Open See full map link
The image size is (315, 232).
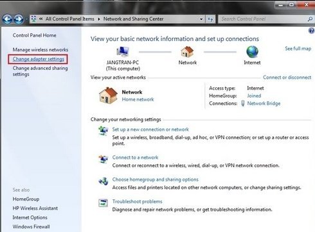[298, 49]
